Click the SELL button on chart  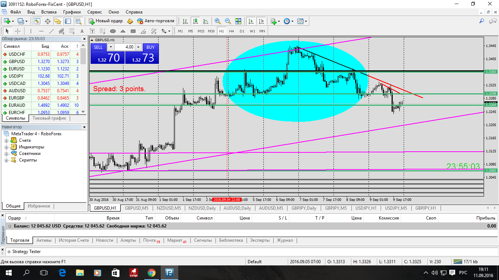[98, 47]
